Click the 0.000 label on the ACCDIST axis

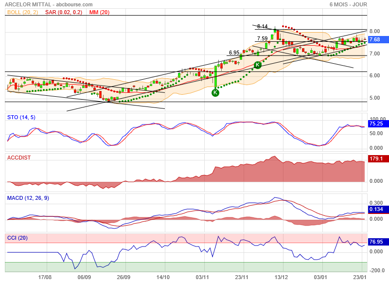pos(376,181)
